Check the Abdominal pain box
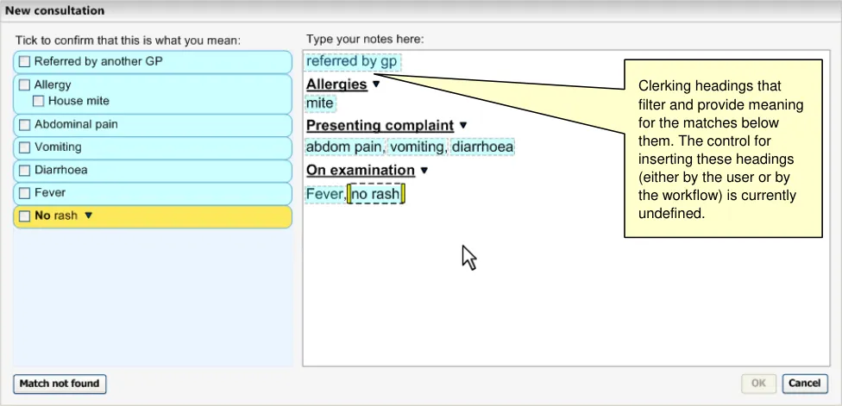This screenshot has height=406, width=842. tap(25, 125)
